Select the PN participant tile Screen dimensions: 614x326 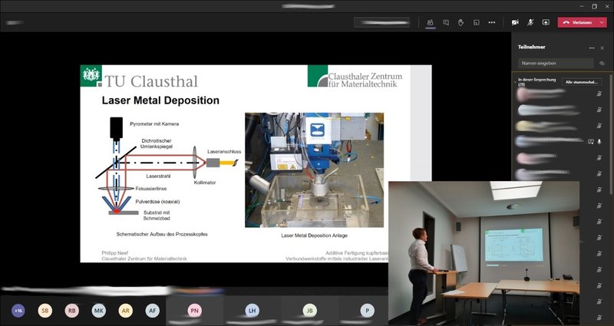click(195, 311)
